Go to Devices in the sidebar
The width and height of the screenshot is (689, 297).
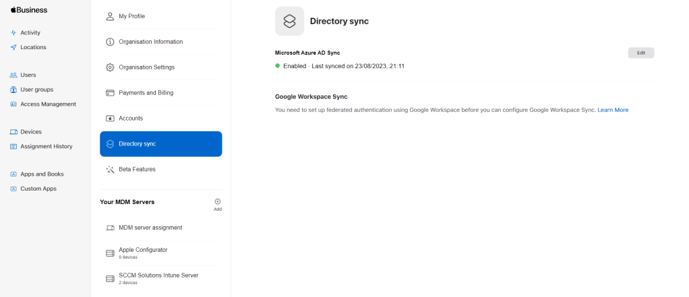pos(30,132)
